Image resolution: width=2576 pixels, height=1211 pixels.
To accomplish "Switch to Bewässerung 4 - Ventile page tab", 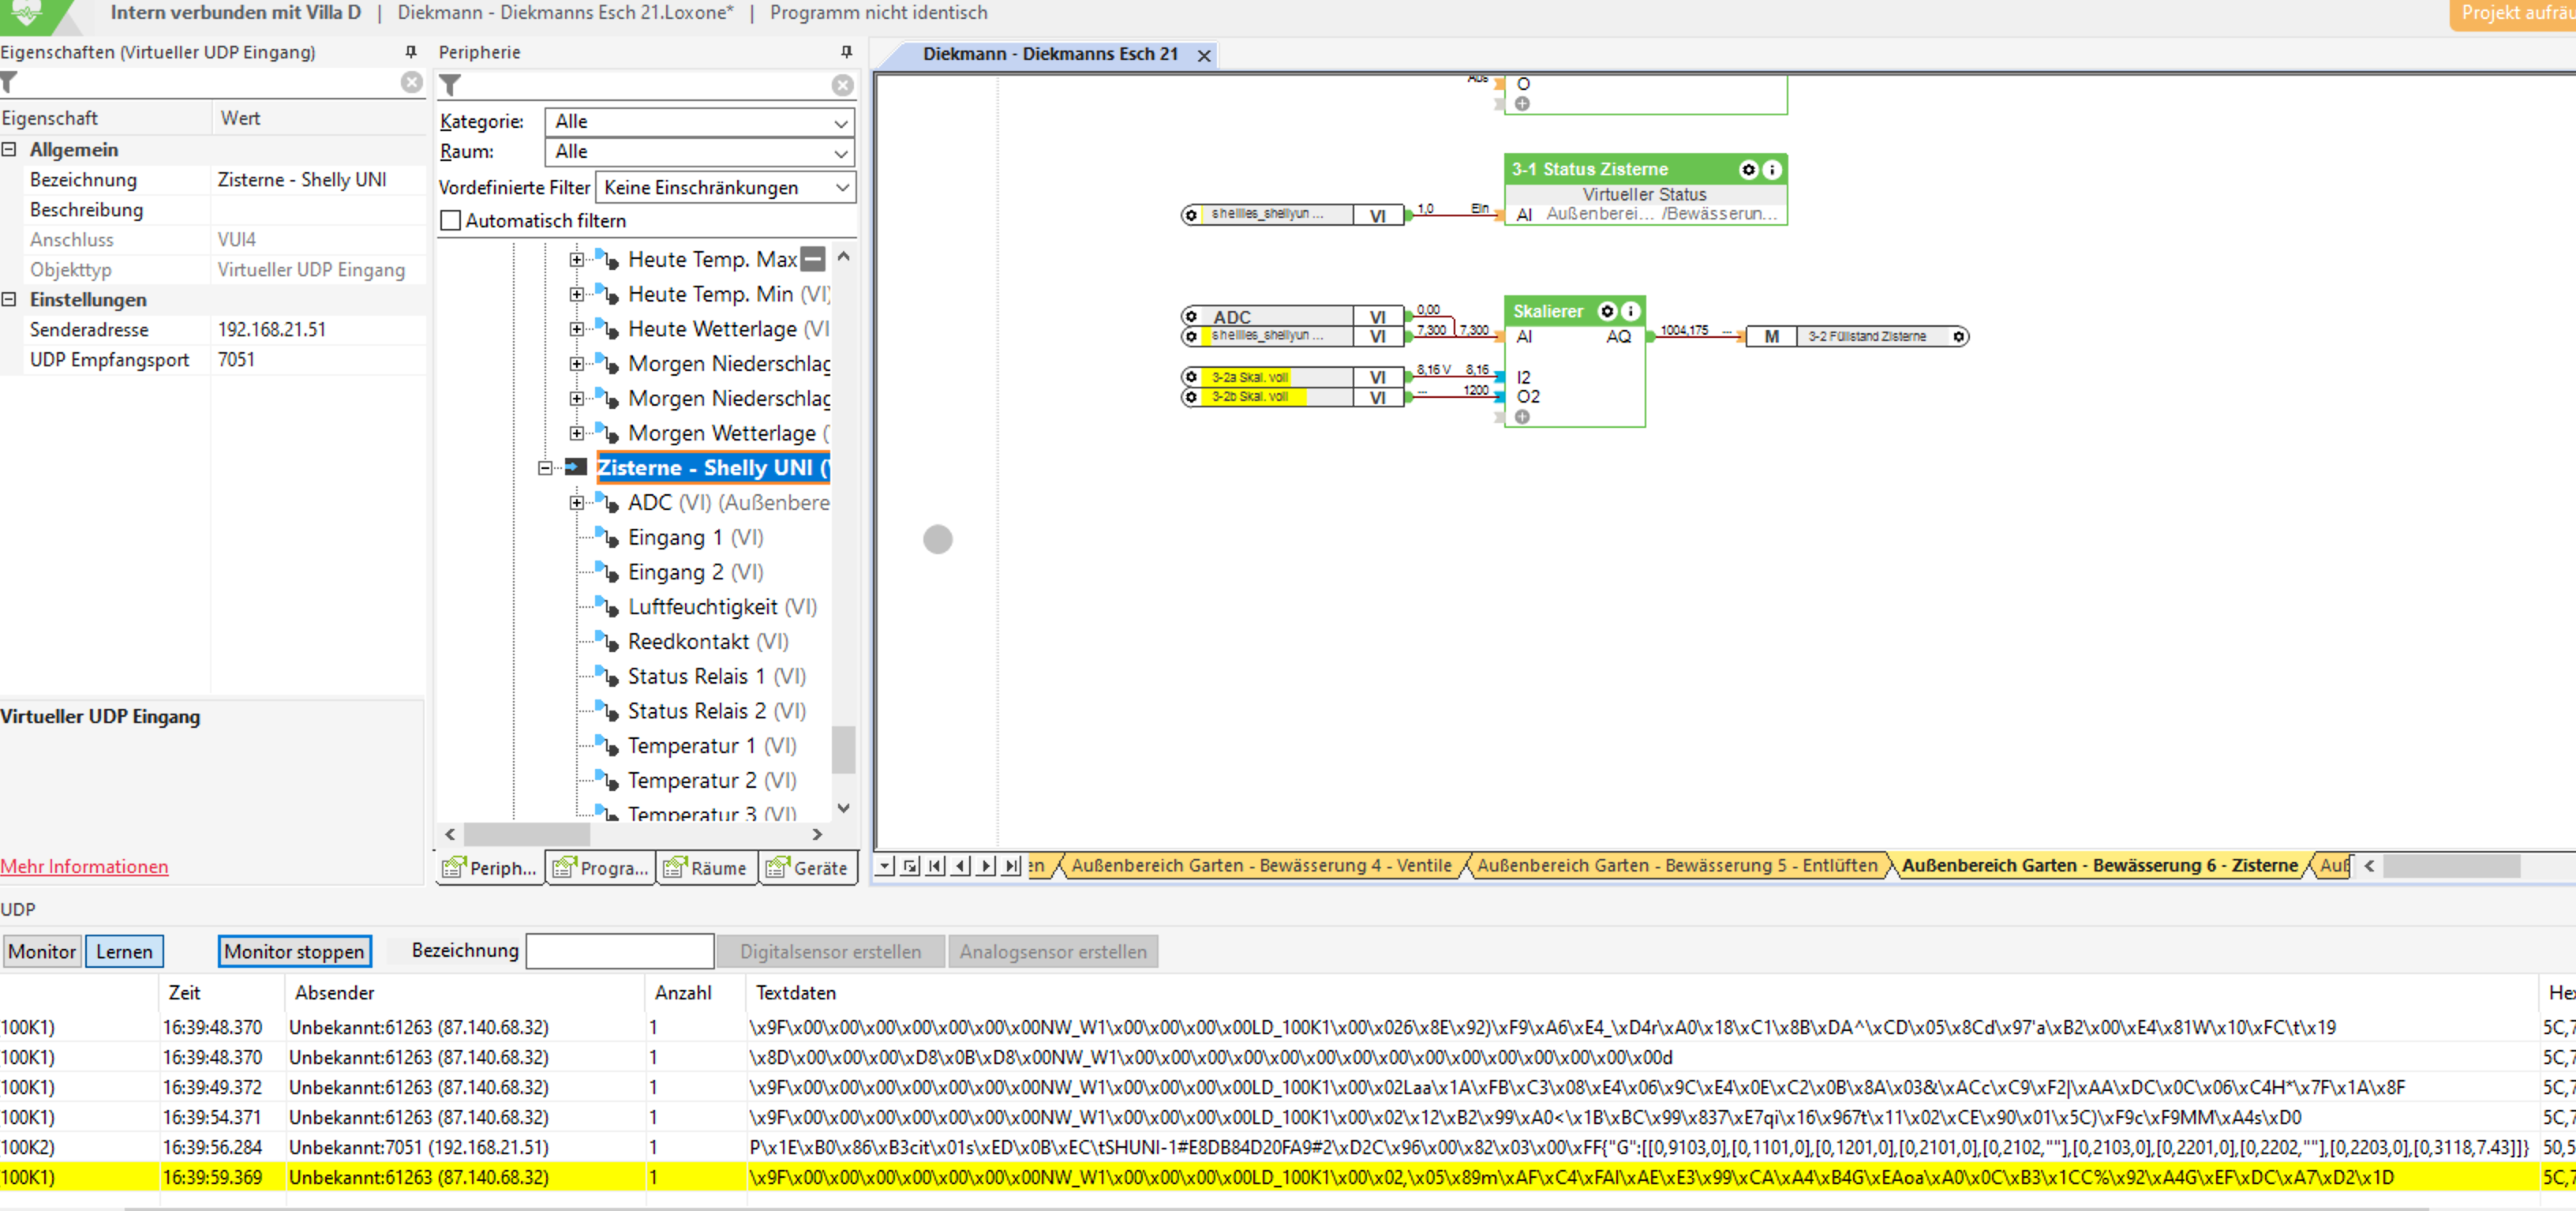I will [1260, 866].
